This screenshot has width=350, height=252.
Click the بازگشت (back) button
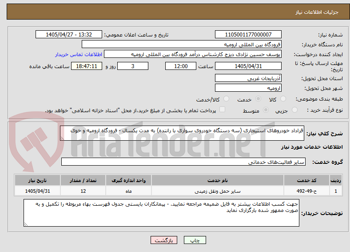coord(164,240)
